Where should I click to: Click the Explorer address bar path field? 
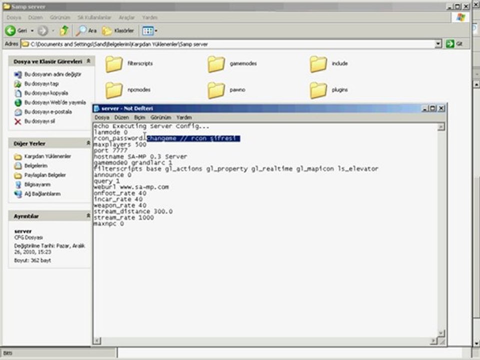(x=228, y=44)
